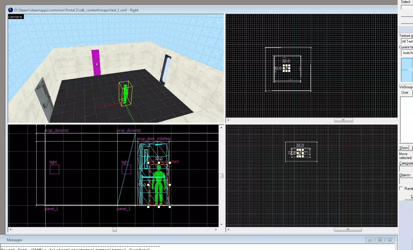Screen dimensions: 413x250
Task: Restore the Messages window
Action: (380, 240)
